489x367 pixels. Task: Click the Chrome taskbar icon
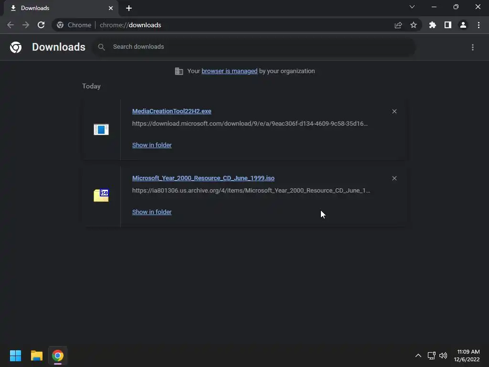tap(58, 356)
